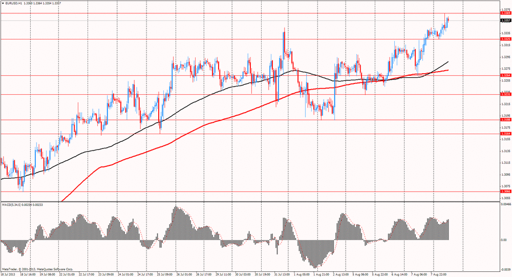Select the 1.3066 support level price tag

pyautogui.click(x=506, y=191)
